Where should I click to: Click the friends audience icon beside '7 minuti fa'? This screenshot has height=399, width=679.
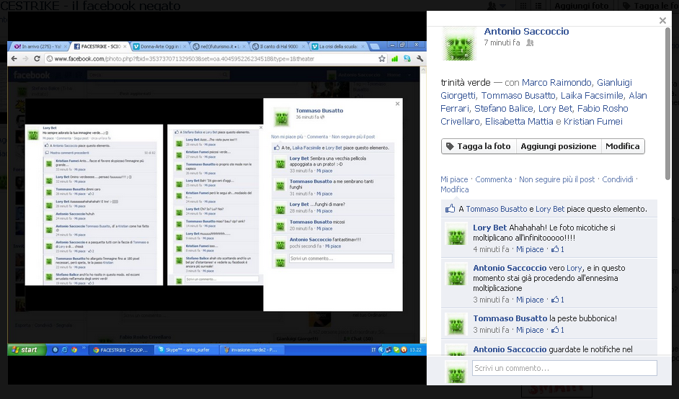[x=530, y=42]
